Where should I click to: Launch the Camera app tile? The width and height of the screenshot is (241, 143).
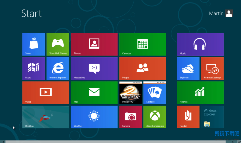pos(130,117)
